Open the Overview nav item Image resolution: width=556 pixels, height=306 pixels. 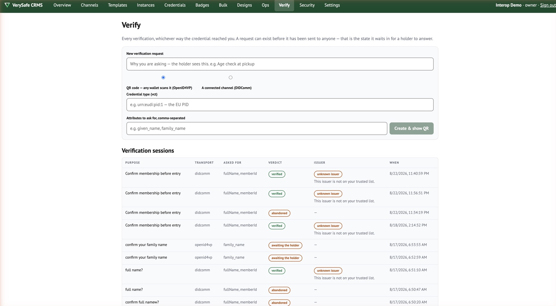(x=62, y=5)
